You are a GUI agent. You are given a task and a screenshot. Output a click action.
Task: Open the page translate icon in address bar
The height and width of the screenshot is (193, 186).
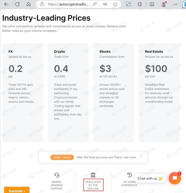105,4
